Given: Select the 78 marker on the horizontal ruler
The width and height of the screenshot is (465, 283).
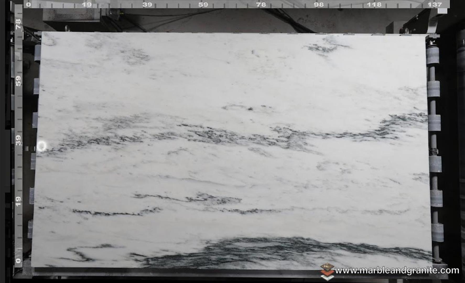Looking at the screenshot, I should (x=261, y=4).
